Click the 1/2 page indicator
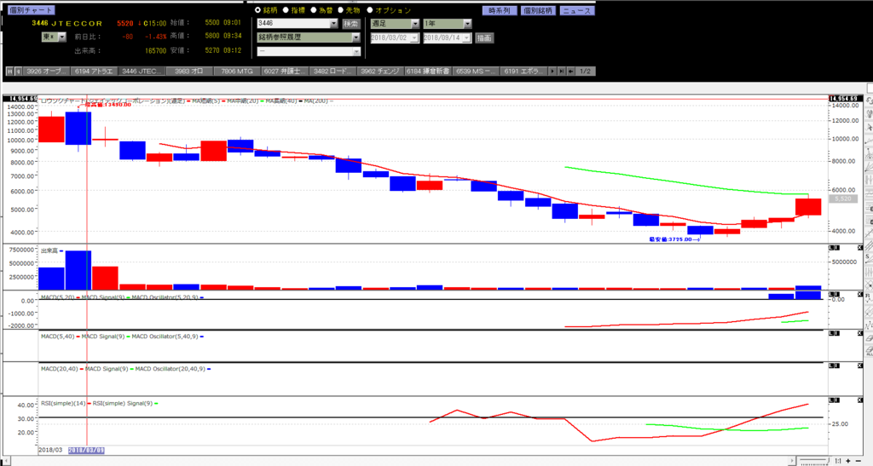 pos(585,72)
